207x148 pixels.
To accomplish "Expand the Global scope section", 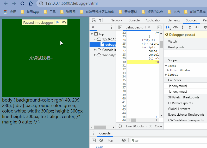I will (166, 75).
